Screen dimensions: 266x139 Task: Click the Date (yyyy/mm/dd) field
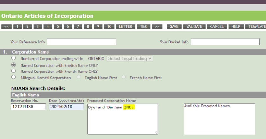66,107
